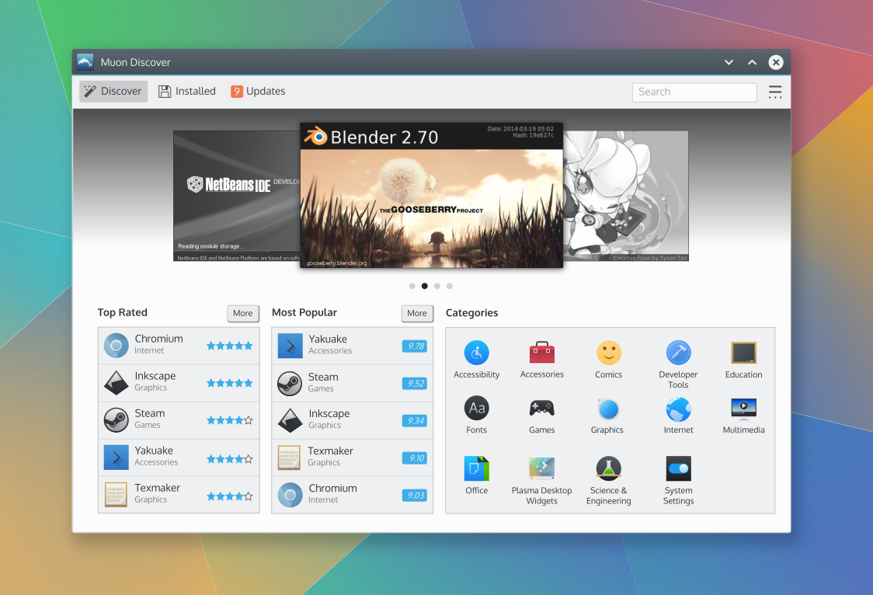Screen dimensions: 873x595
Task: Open the hamburger menu next to Search
Action: 775,92
